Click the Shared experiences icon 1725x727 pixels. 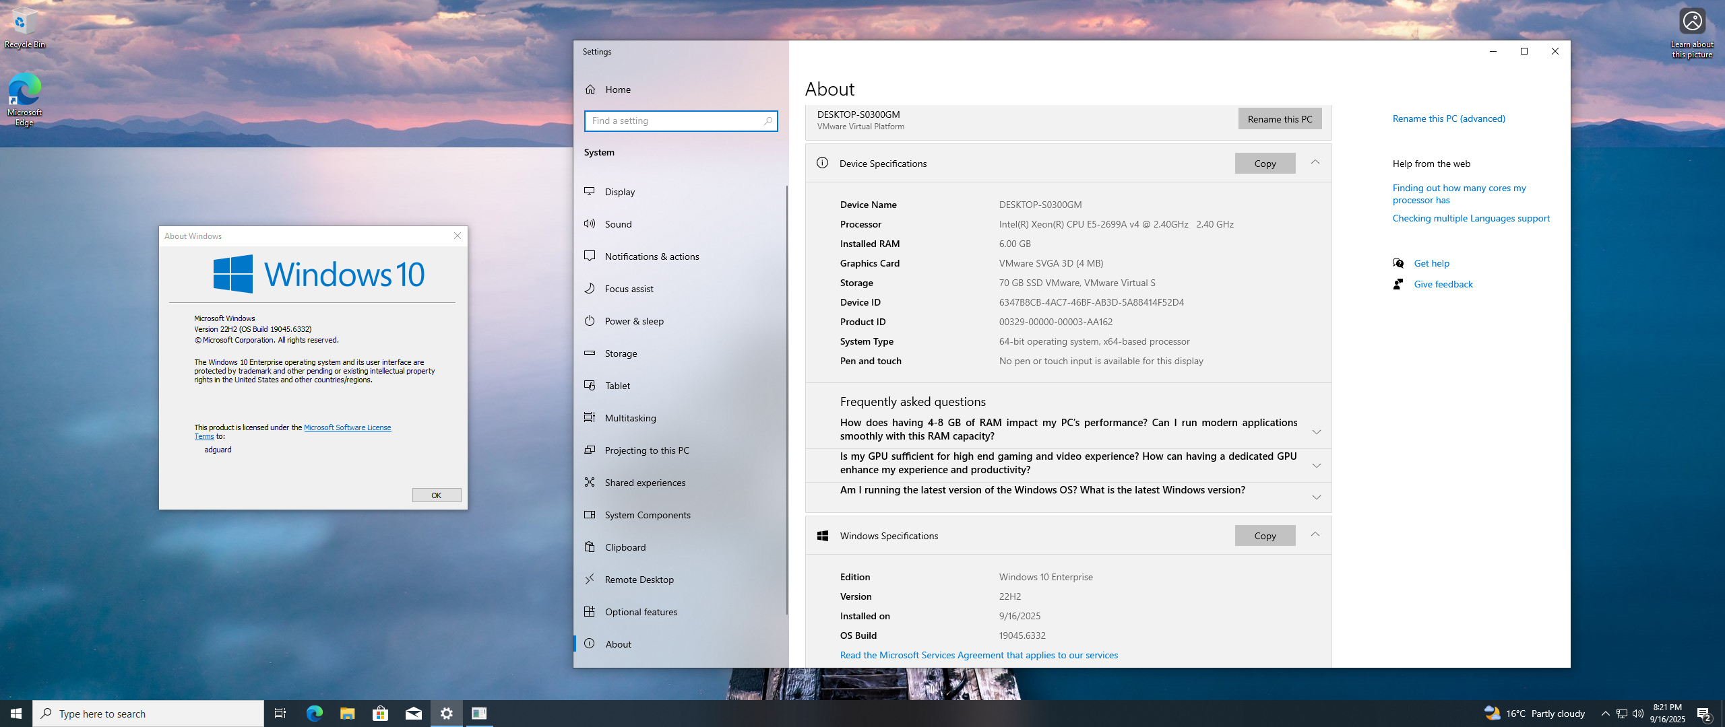[590, 483]
